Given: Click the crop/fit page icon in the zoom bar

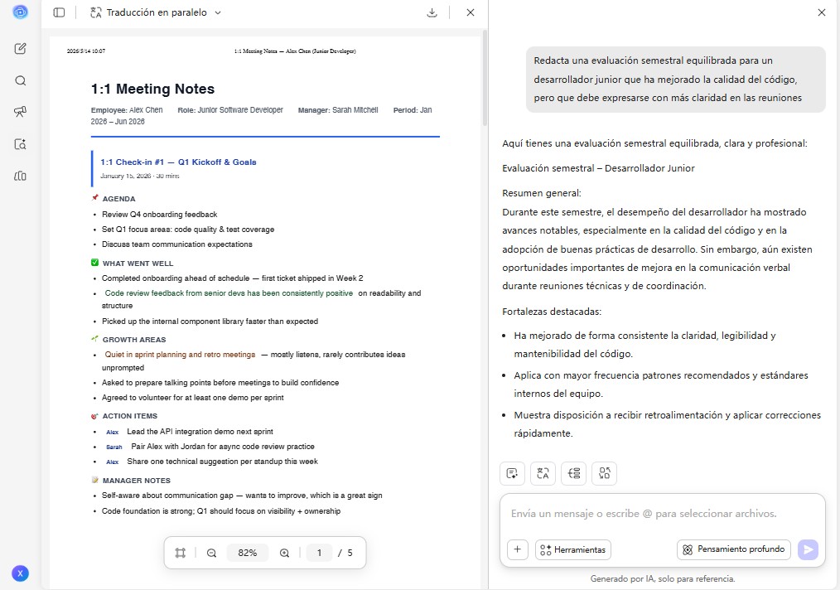Looking at the screenshot, I should (x=181, y=553).
